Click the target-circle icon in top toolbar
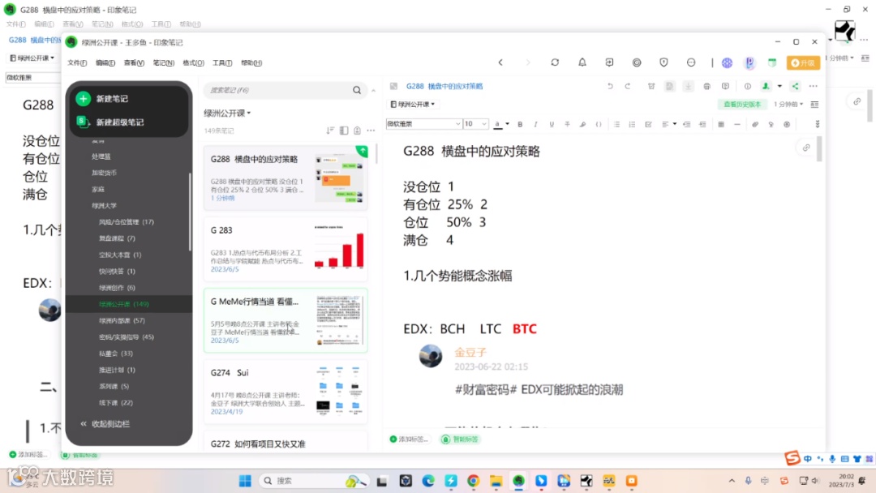 tap(637, 62)
